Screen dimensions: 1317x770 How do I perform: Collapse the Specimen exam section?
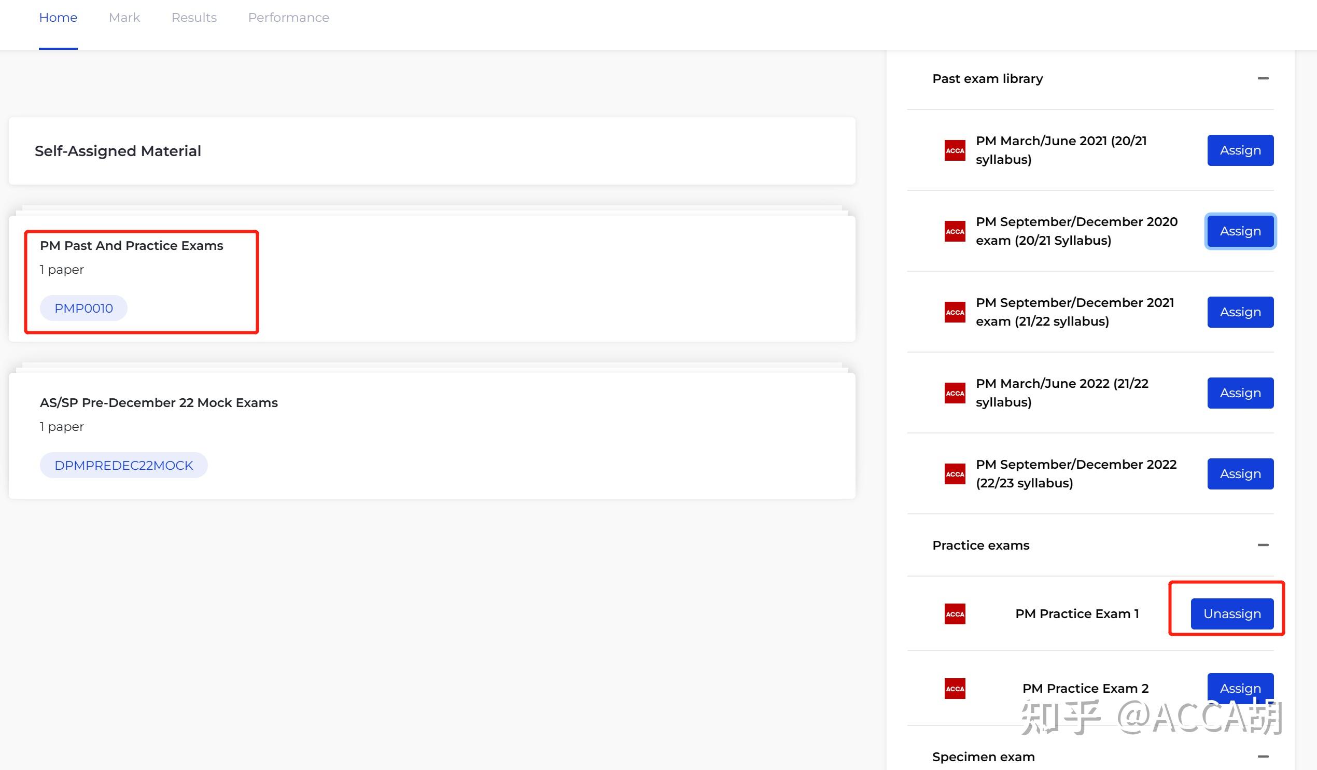tap(1263, 757)
